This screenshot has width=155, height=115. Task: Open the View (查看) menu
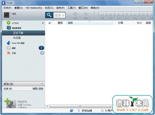click(19, 8)
